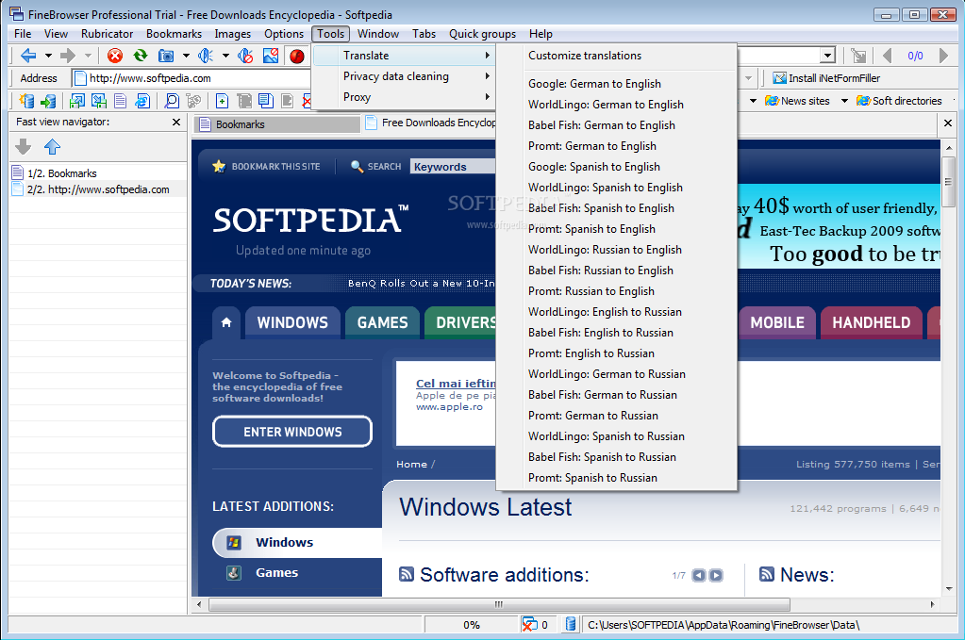
Task: Toggle the red Flash blocking button
Action: (x=296, y=56)
